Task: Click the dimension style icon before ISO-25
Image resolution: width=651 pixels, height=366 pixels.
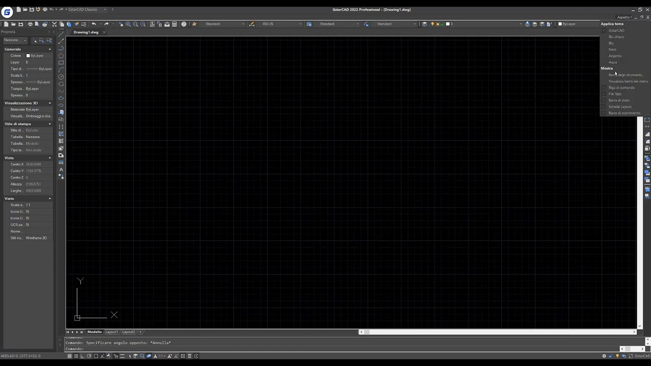Action: [x=252, y=24]
